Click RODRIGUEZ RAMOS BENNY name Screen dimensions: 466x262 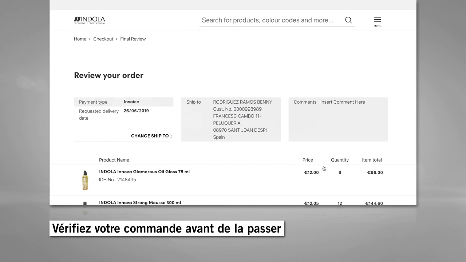coord(242,102)
